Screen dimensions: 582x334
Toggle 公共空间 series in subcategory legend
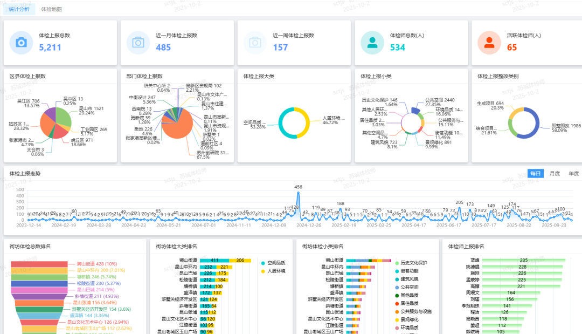pyautogui.click(x=397, y=287)
